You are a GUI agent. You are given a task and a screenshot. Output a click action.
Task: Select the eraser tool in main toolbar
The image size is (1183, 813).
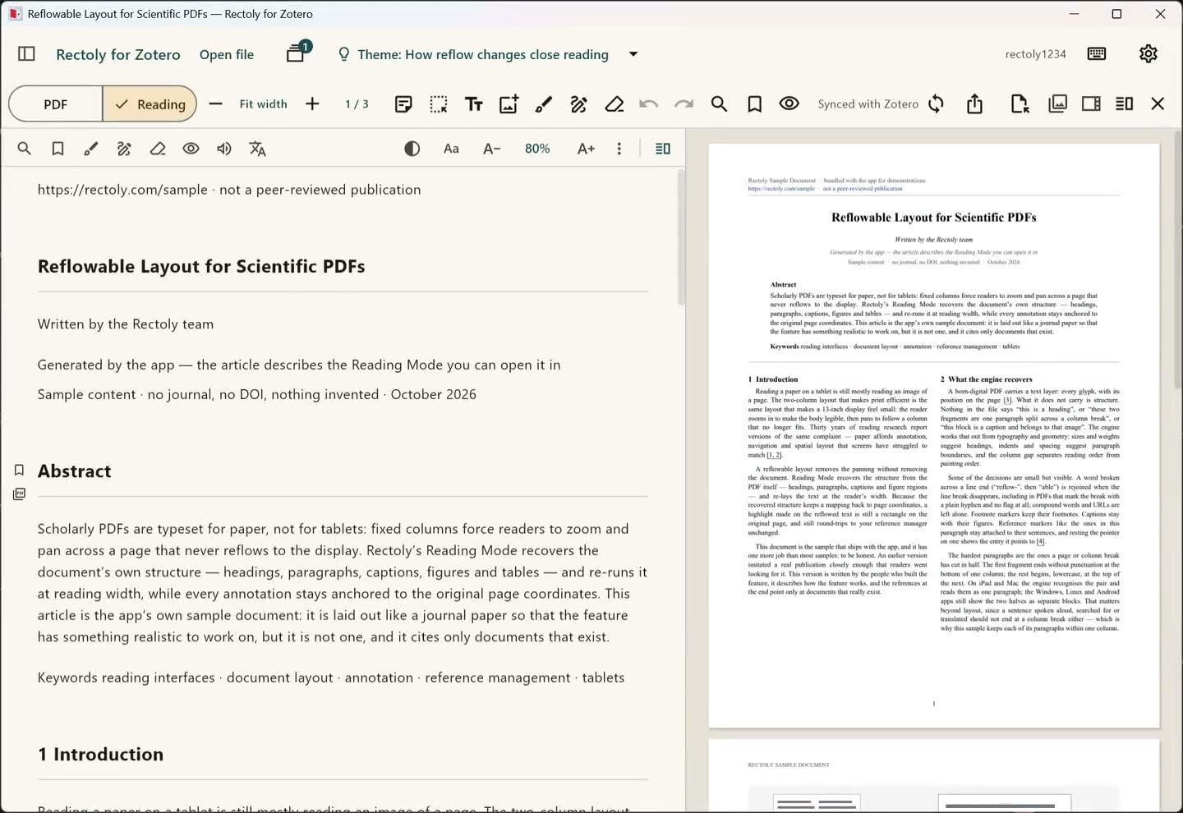(615, 104)
